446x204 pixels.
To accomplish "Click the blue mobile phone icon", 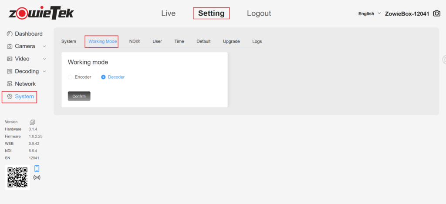I will tap(37, 169).
